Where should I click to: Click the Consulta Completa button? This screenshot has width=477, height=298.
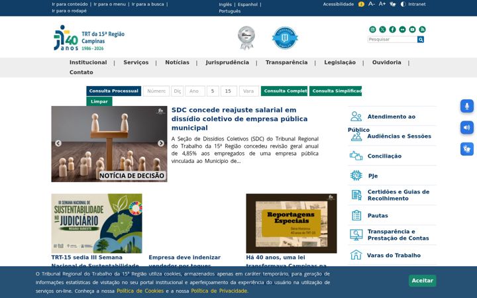coord(284,91)
